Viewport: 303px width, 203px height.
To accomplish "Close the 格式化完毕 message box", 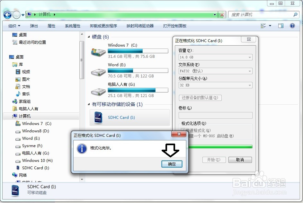I will (179, 134).
